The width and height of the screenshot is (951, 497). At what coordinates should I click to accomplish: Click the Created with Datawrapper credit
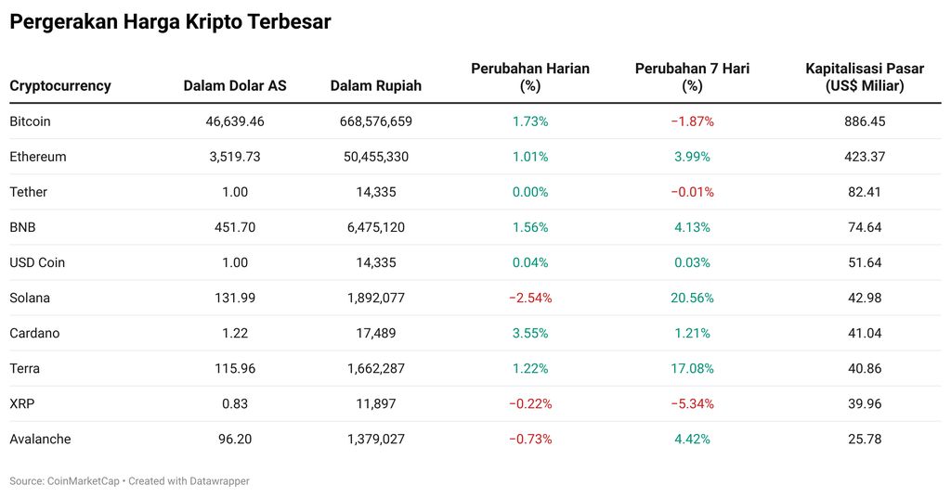[189, 481]
